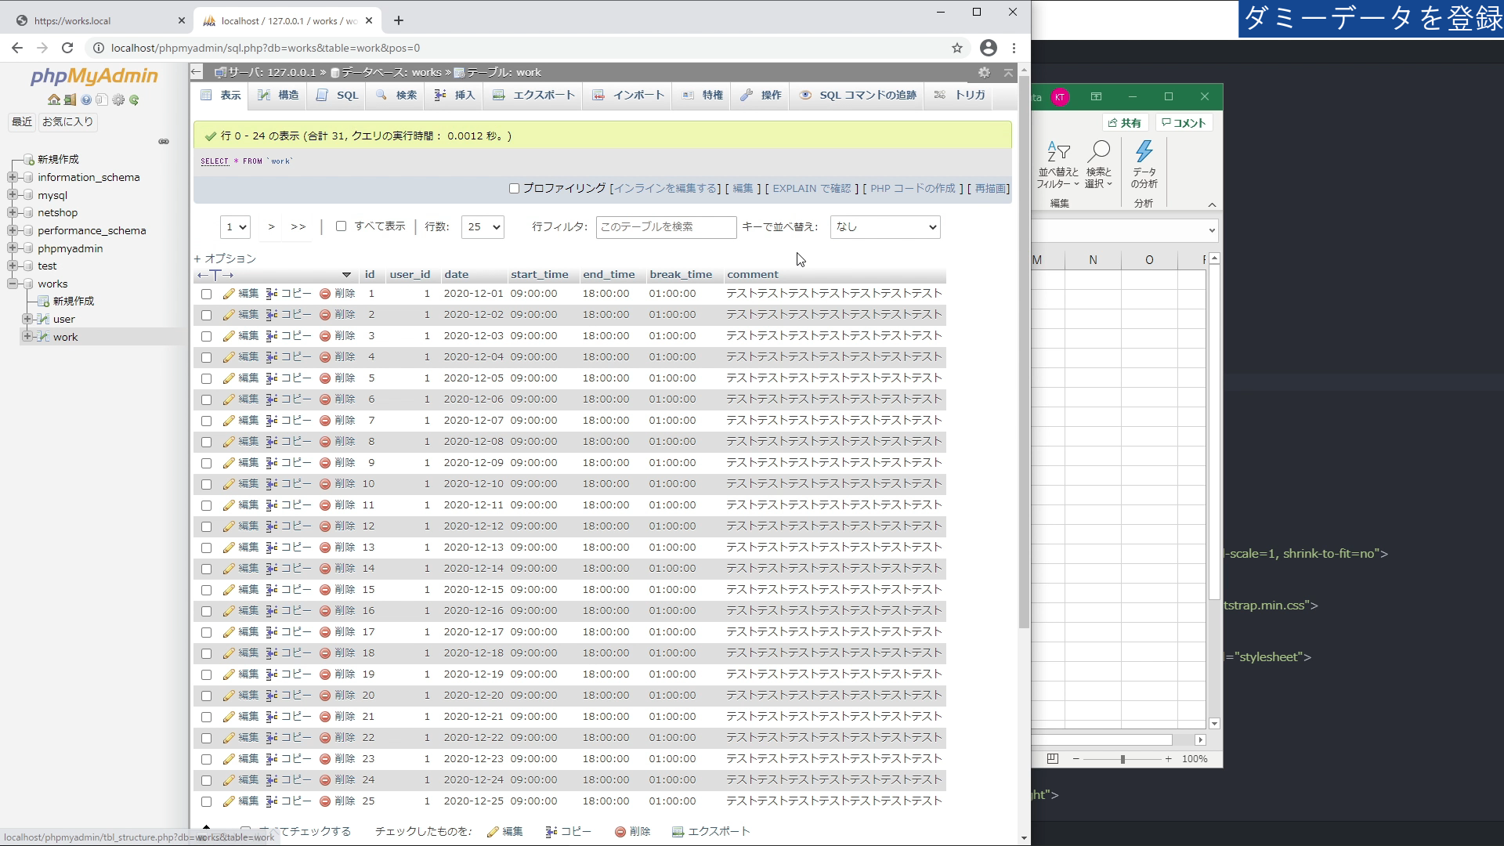Screen dimensions: 1504x846
Task: Click the コメント button in Excel
Action: tap(1184, 123)
